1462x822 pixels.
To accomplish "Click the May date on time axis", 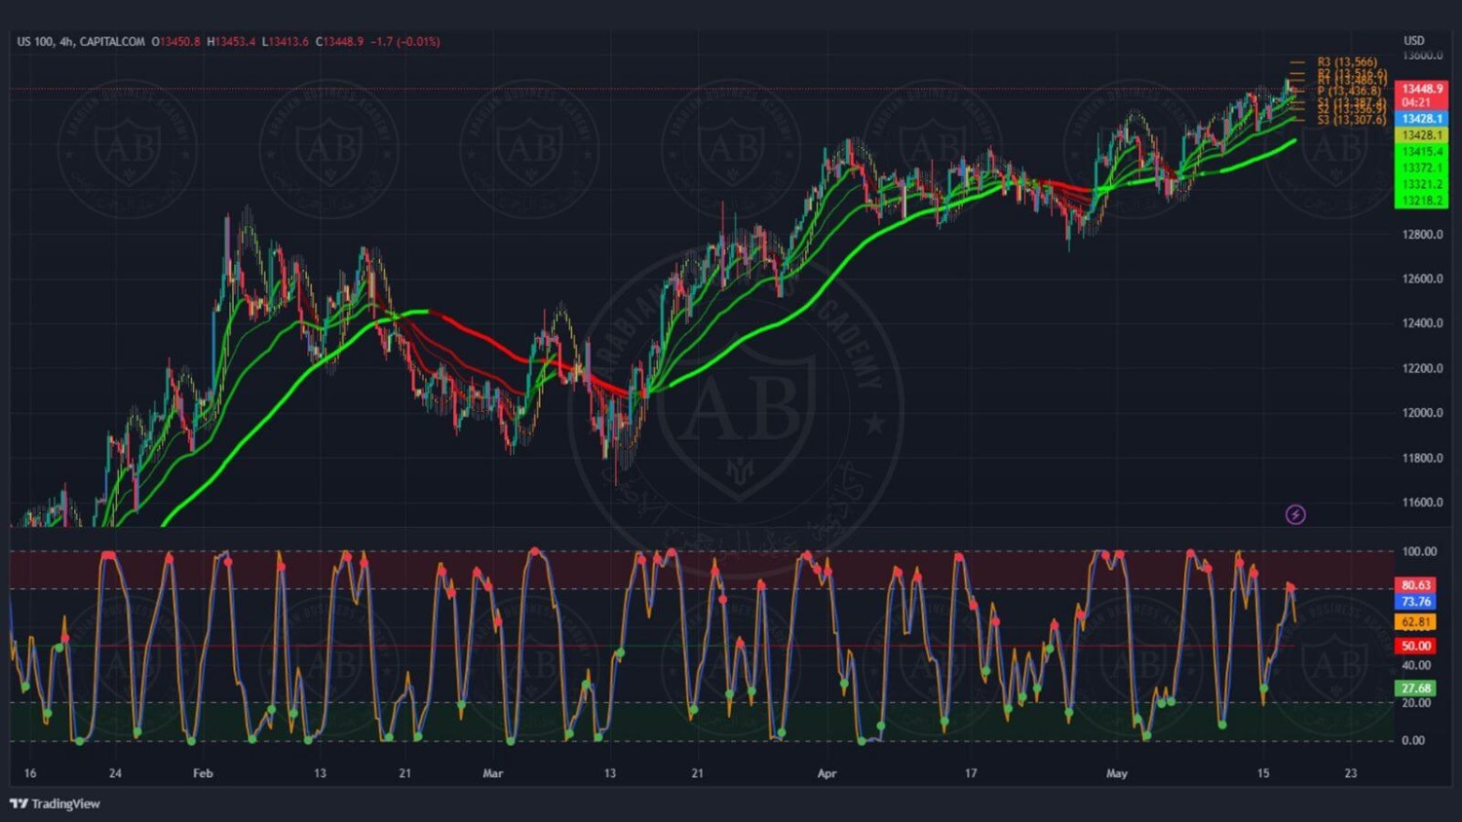I will pos(1117,773).
